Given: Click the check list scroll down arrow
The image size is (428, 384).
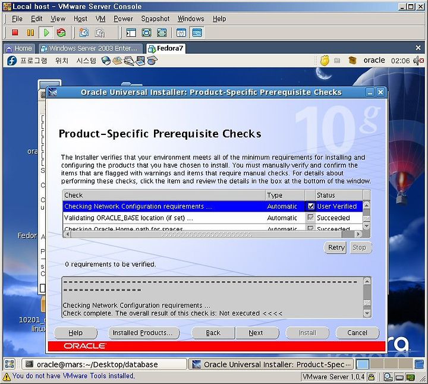Looking at the screenshot, I should click(367, 226).
